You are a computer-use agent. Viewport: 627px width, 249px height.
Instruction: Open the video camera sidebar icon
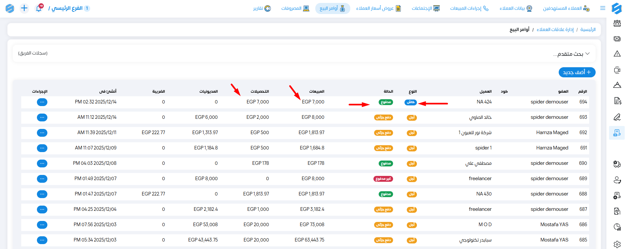(x=617, y=70)
